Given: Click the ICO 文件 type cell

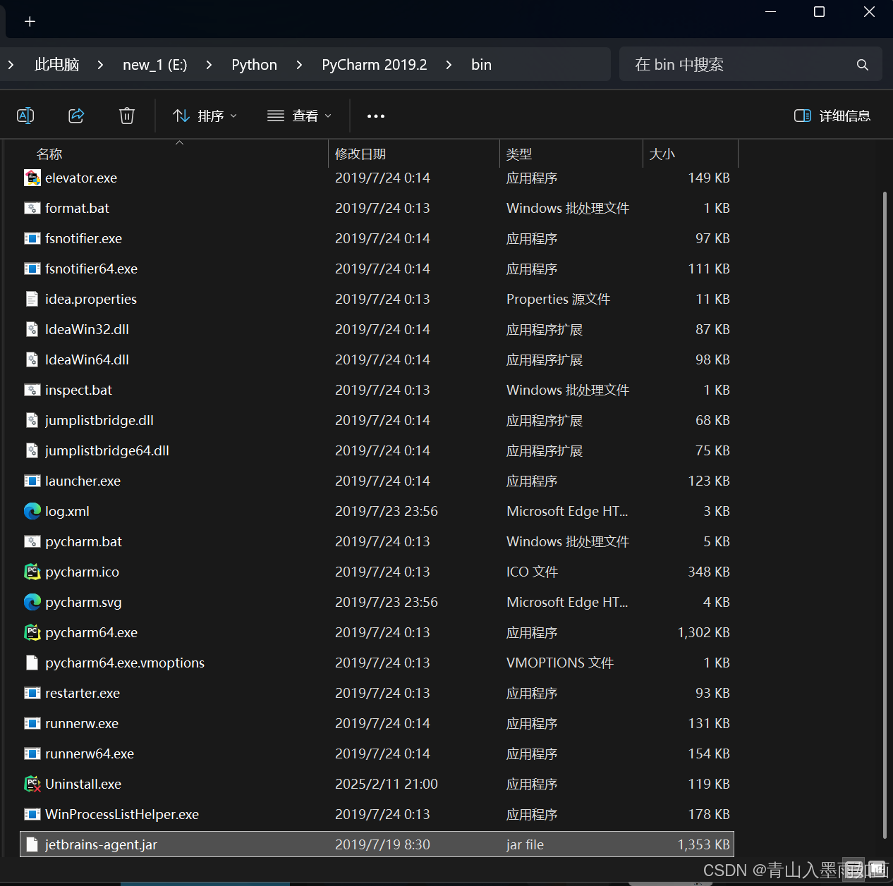Looking at the screenshot, I should click(533, 572).
